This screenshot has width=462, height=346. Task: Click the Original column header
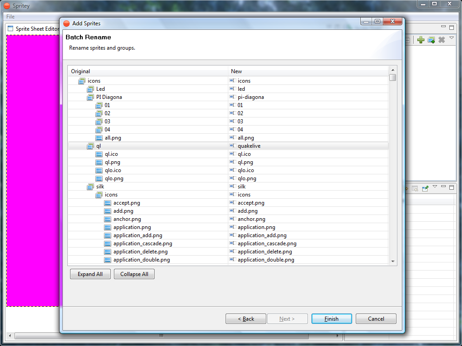coord(148,71)
